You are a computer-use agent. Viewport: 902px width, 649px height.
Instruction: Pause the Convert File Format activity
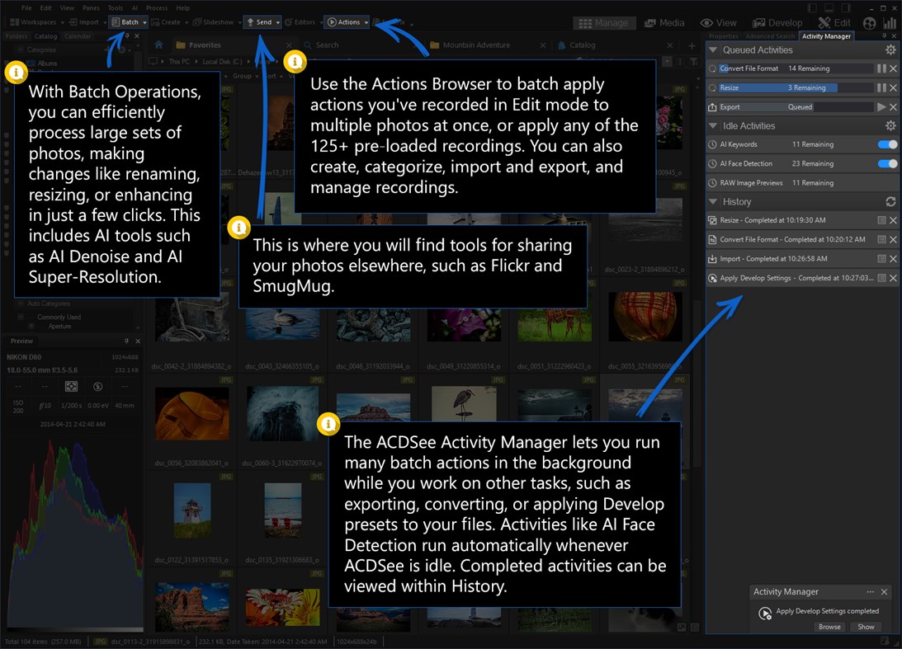(880, 68)
